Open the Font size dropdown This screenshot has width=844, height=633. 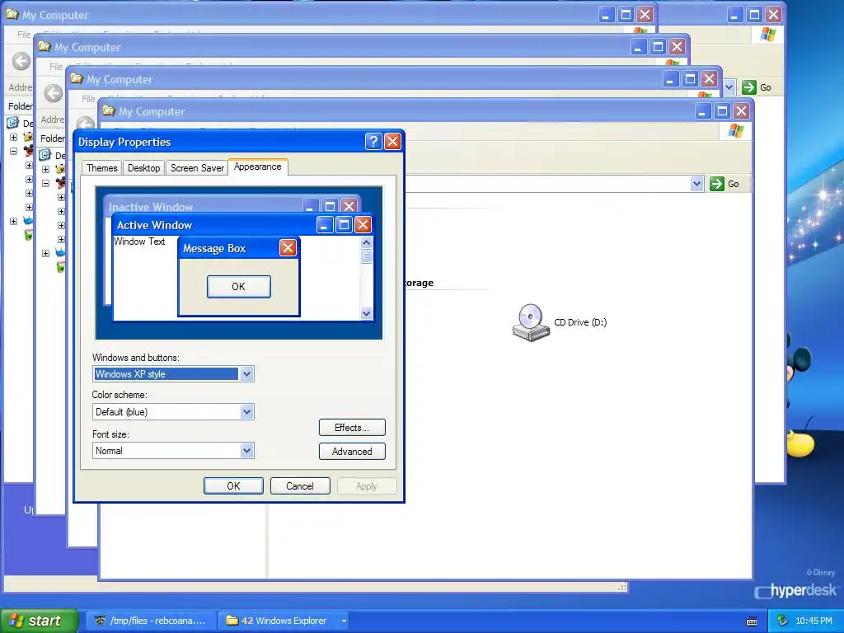coord(246,451)
